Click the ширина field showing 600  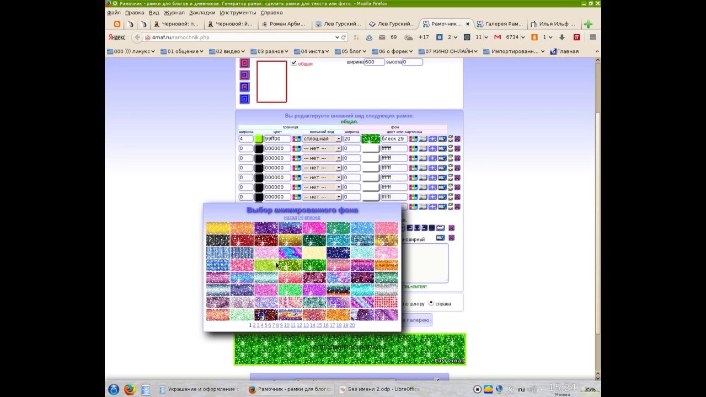(374, 62)
